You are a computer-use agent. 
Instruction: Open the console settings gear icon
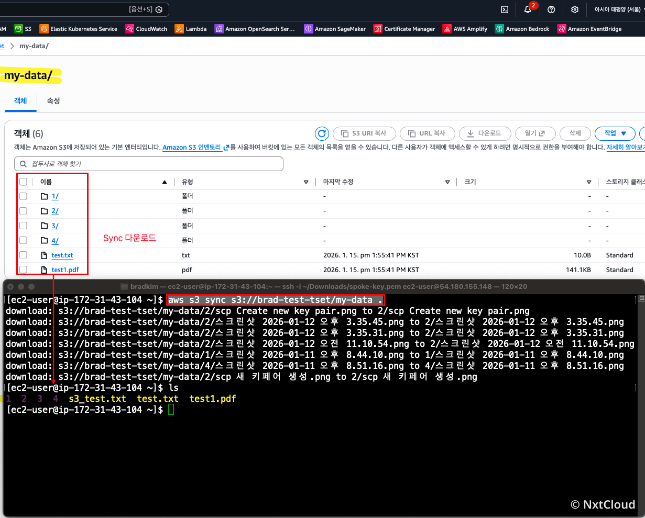point(575,9)
